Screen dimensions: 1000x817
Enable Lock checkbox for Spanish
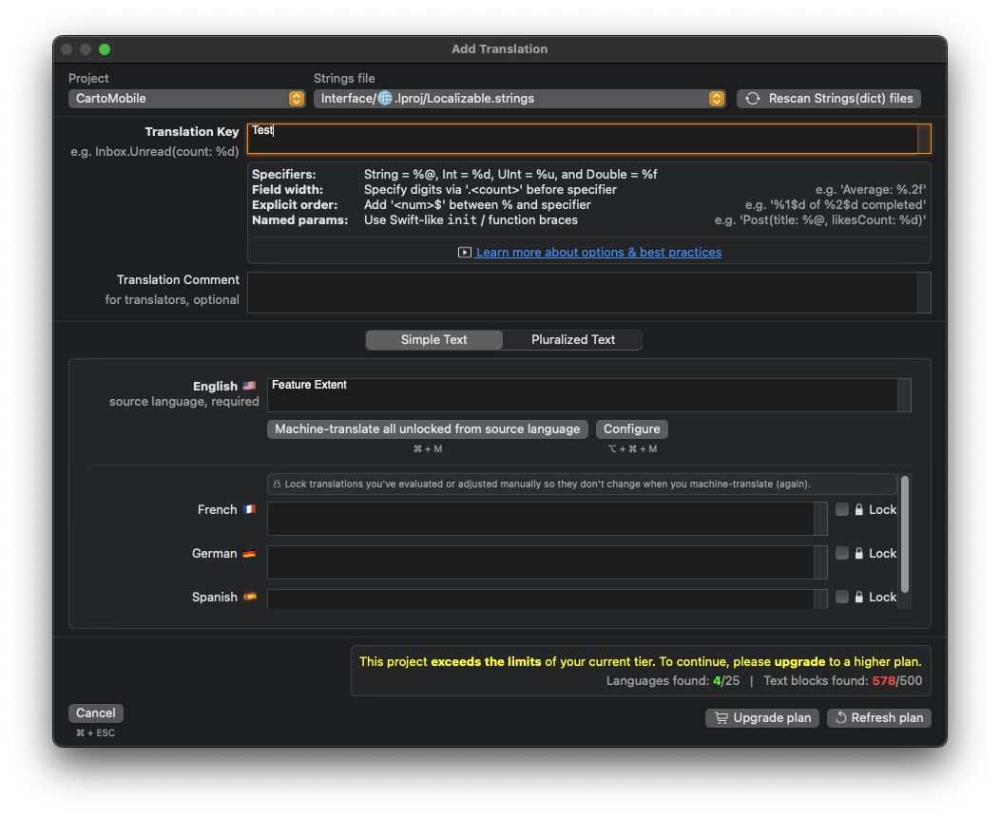point(842,597)
